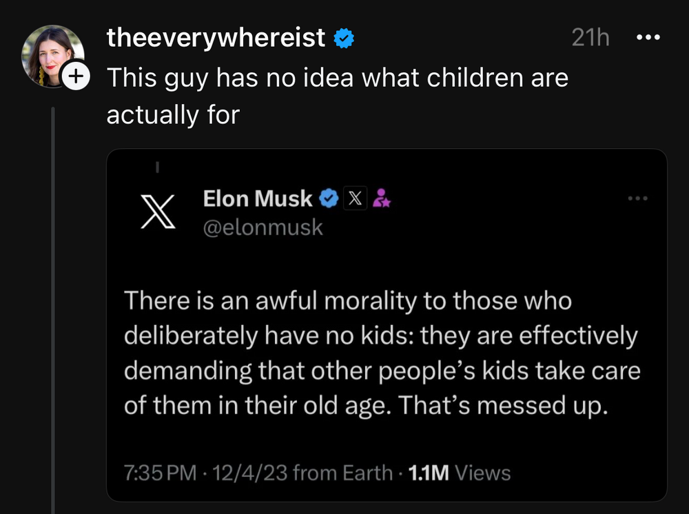This screenshot has height=514, width=689.
Task: Click the post text about children
Action: tap(336, 96)
